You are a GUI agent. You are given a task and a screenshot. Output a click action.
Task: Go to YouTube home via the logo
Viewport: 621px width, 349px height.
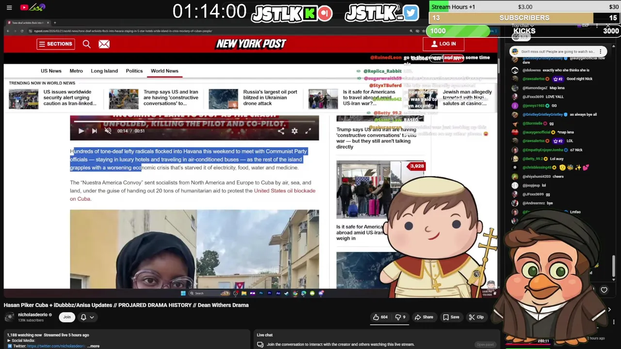(x=33, y=7)
